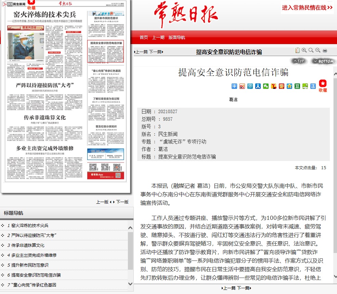Open 首页 in red navigation bar
This screenshot has height=294, width=337.
(x=144, y=38)
